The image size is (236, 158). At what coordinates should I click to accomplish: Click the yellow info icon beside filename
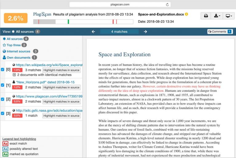tap(186, 14)
